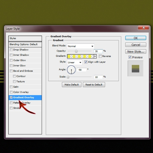Screen dimensions: 153x153
Task: Click the Angle value field
Action: pos(82,70)
